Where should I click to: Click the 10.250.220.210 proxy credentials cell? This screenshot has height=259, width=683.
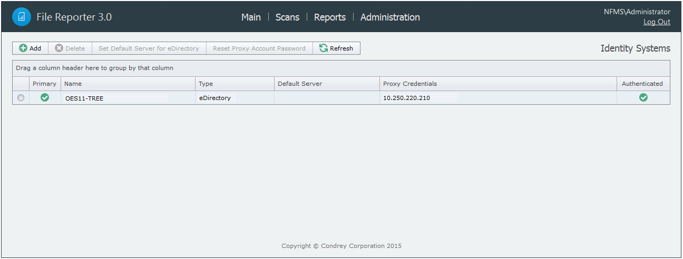click(406, 98)
